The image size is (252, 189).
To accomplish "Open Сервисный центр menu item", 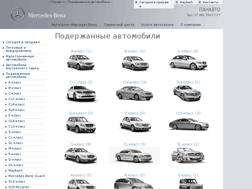I will [x=119, y=25].
